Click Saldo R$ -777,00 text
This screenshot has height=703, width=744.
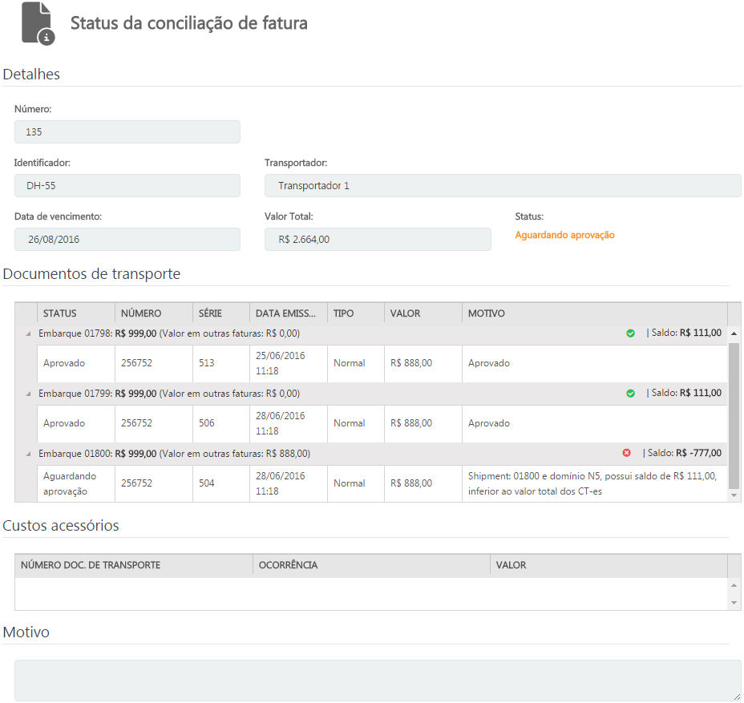coord(684,453)
